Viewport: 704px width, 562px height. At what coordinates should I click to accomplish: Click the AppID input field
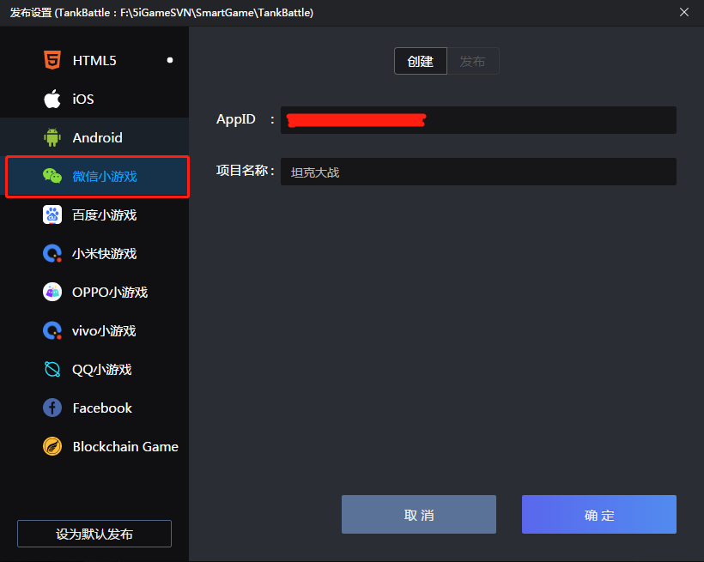point(478,120)
